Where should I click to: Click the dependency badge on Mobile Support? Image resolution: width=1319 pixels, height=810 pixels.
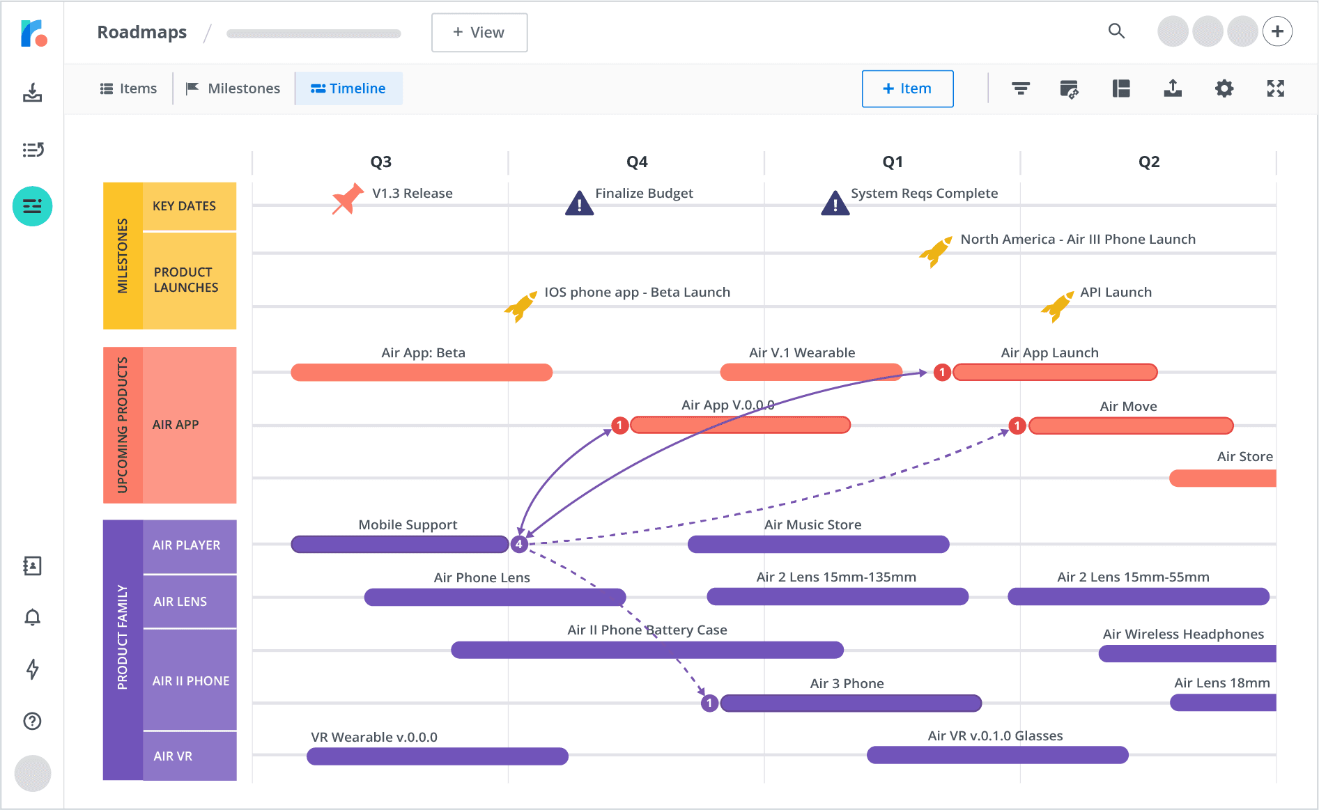click(518, 544)
